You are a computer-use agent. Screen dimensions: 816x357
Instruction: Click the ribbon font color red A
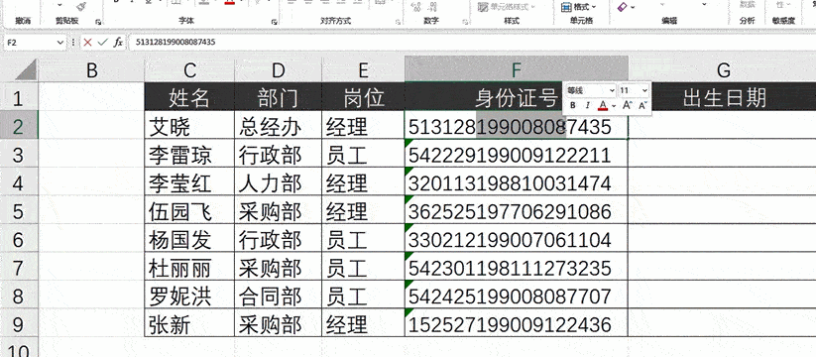[x=229, y=3]
